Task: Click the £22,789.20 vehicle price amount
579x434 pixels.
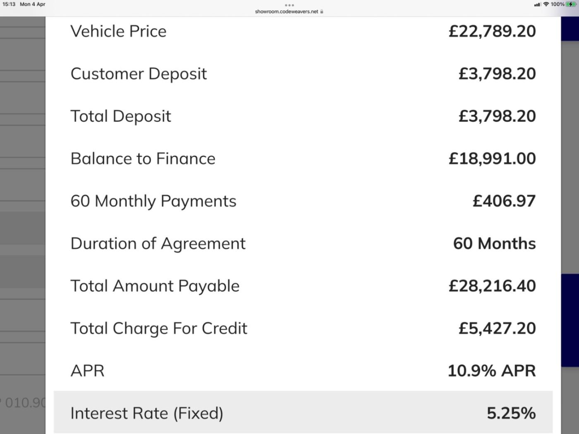Action: (492, 31)
